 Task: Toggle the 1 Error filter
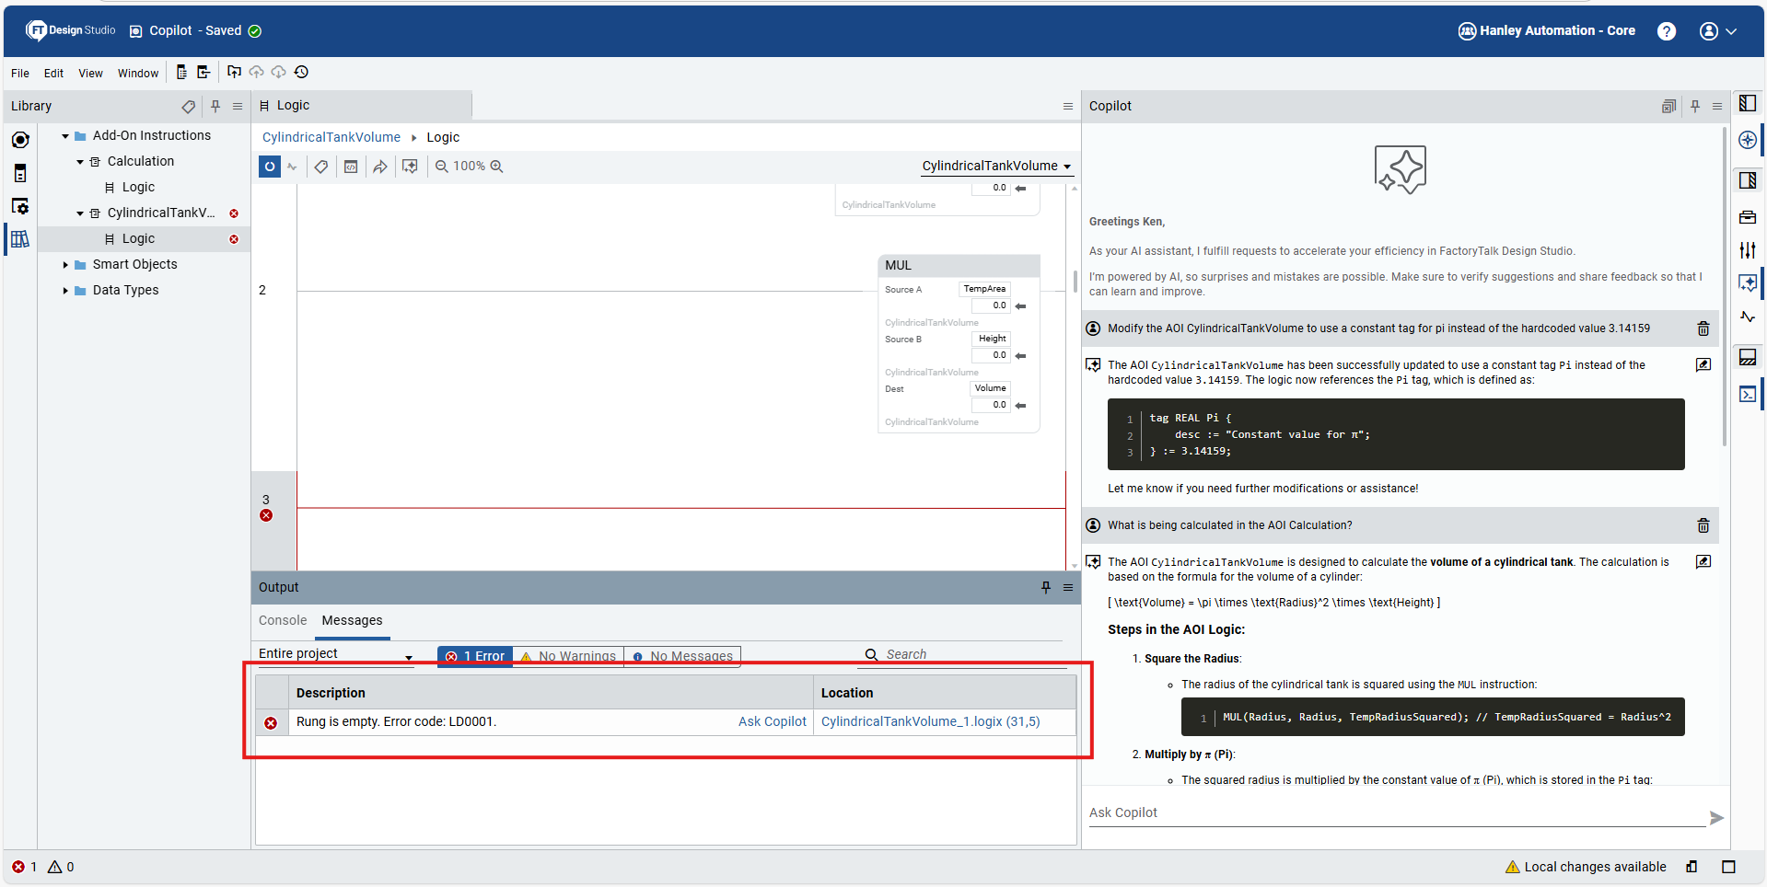point(475,656)
